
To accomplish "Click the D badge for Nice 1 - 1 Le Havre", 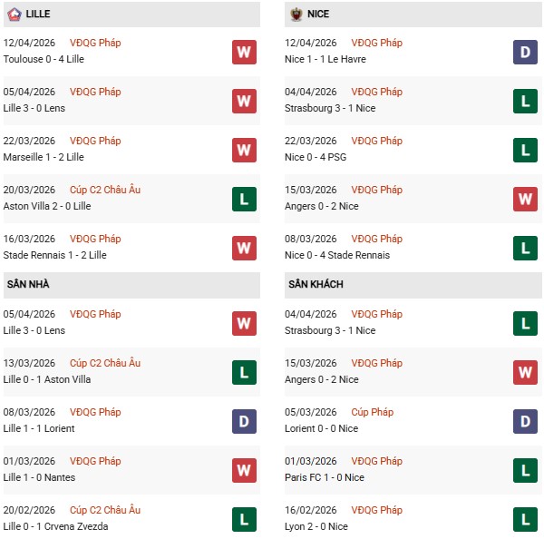I will (x=526, y=52).
